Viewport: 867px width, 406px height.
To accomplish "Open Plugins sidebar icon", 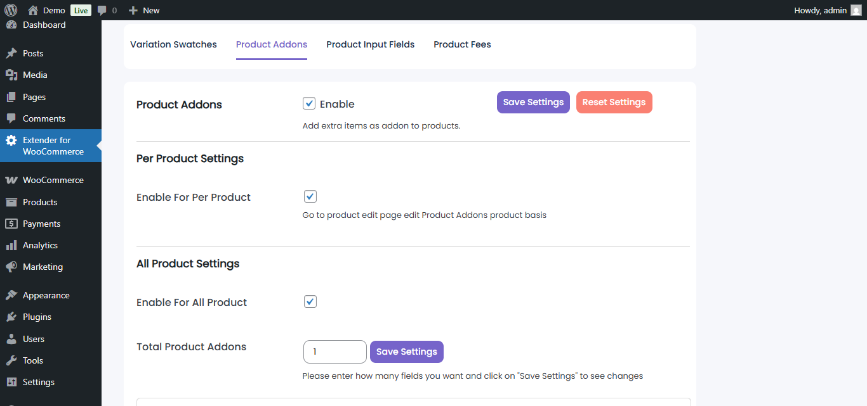I will 11,317.
